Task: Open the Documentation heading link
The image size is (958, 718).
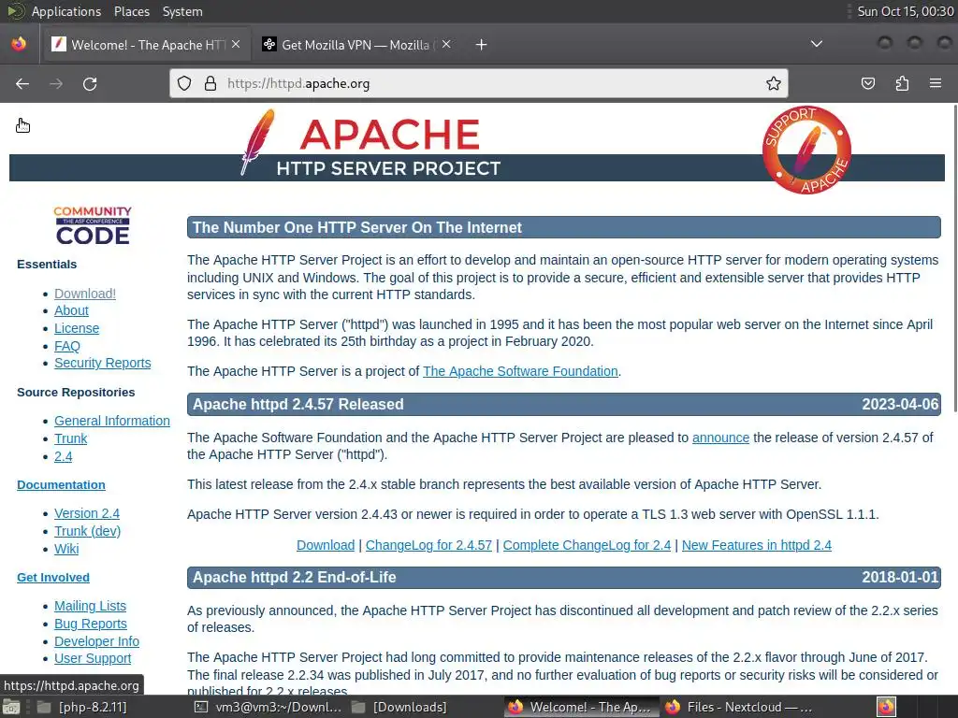Action: (x=61, y=485)
